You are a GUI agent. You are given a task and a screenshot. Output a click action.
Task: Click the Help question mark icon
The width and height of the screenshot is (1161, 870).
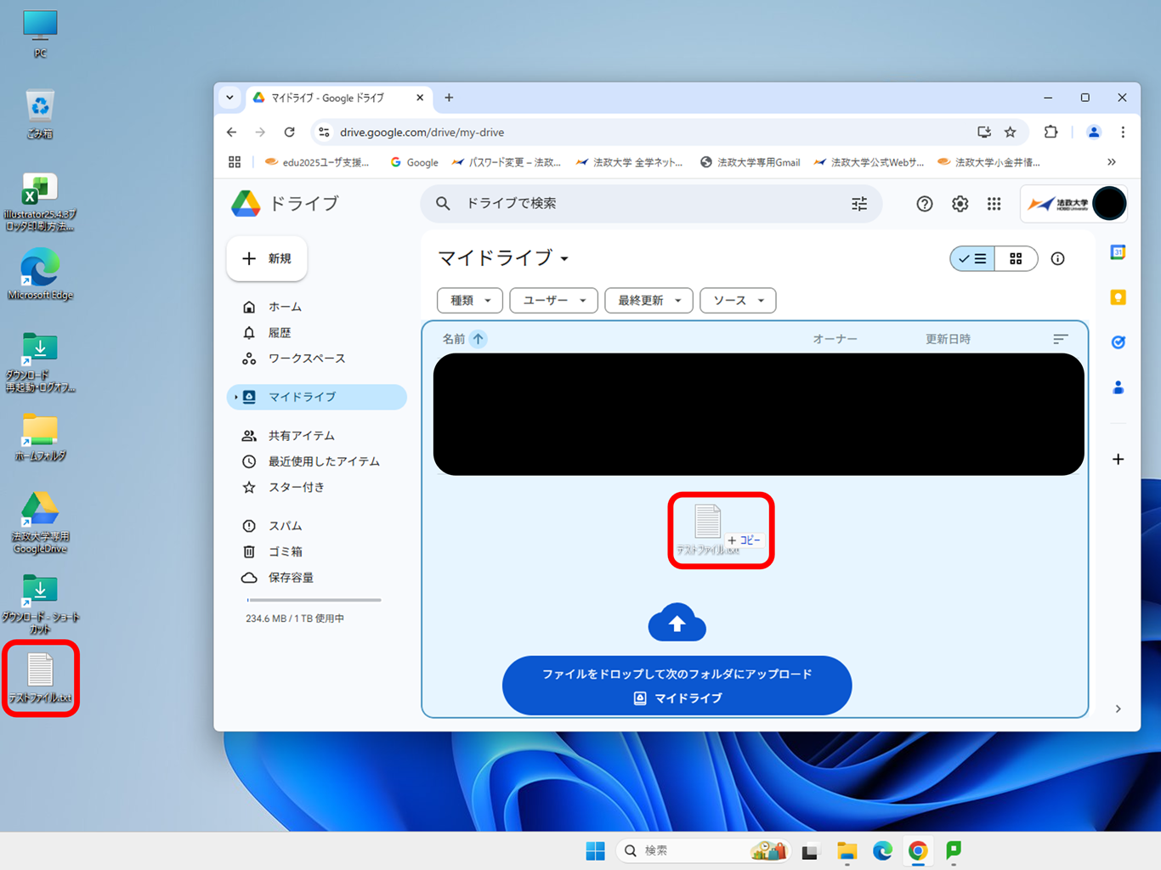point(924,204)
